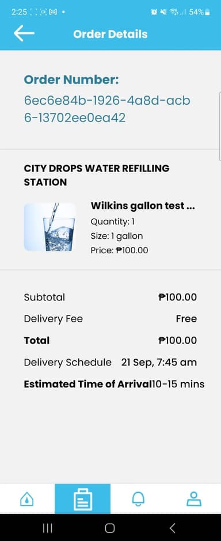Open the home water drop tab
The width and height of the screenshot is (221, 541).
click(27, 499)
